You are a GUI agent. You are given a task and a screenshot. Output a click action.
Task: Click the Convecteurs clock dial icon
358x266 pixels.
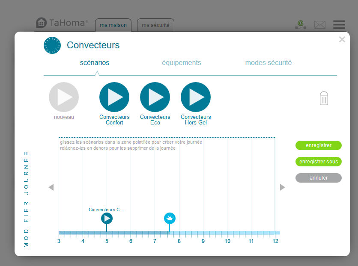click(x=52, y=45)
